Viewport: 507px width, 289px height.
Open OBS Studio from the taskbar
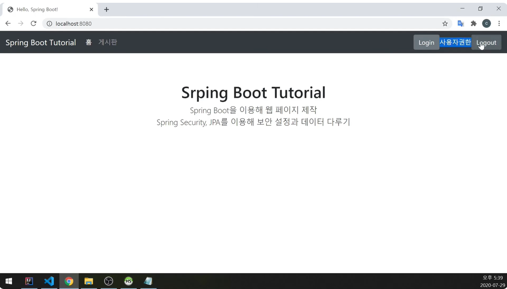point(108,281)
